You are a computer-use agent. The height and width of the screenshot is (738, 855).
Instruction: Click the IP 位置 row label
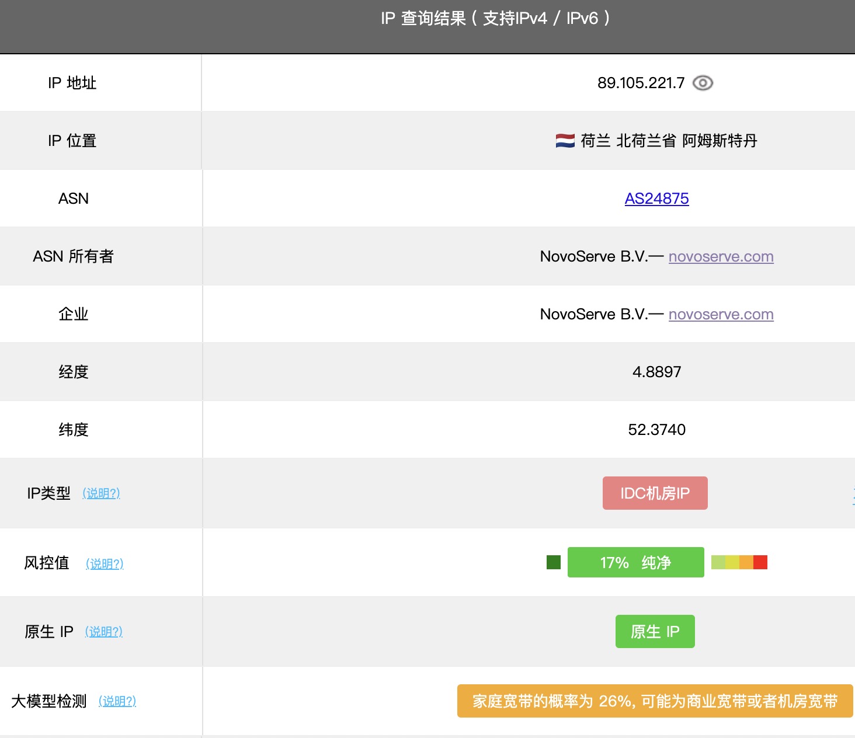point(72,141)
